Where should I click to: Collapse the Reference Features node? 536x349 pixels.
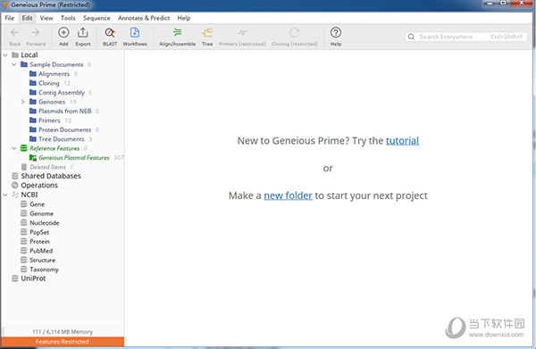coord(14,148)
